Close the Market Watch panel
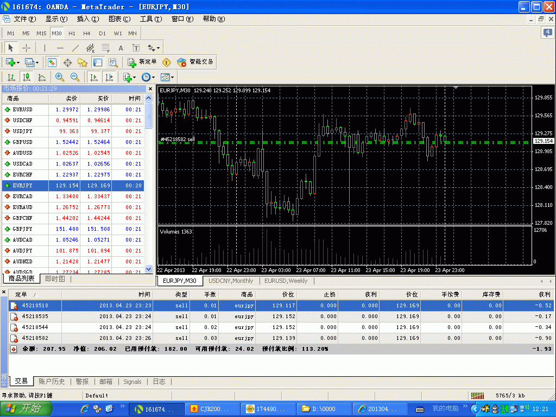This screenshot has height=417, width=556. click(x=150, y=89)
